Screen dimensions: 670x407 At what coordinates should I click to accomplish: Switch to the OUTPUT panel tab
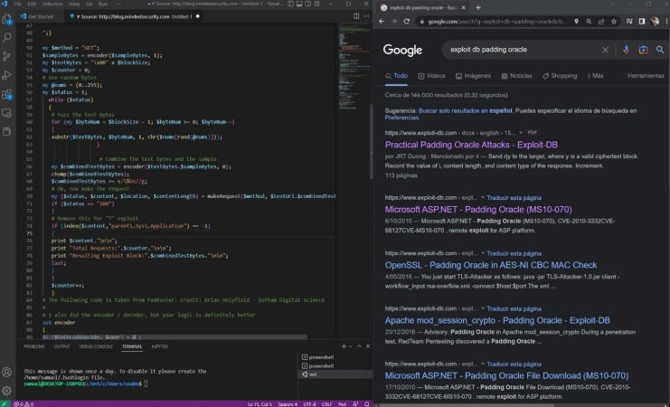(x=62, y=346)
